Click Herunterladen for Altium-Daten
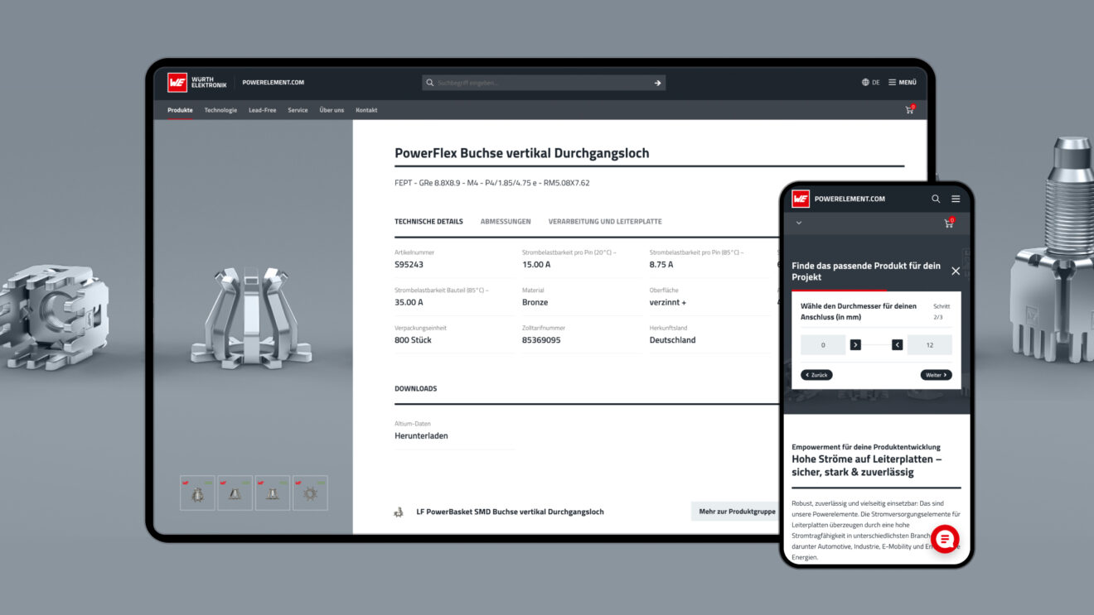This screenshot has height=615, width=1094. [421, 436]
